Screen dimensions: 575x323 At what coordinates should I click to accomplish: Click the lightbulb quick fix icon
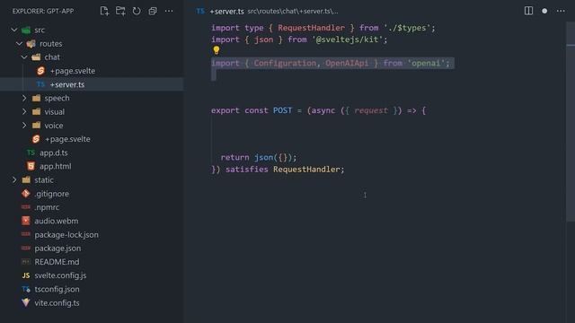point(217,50)
